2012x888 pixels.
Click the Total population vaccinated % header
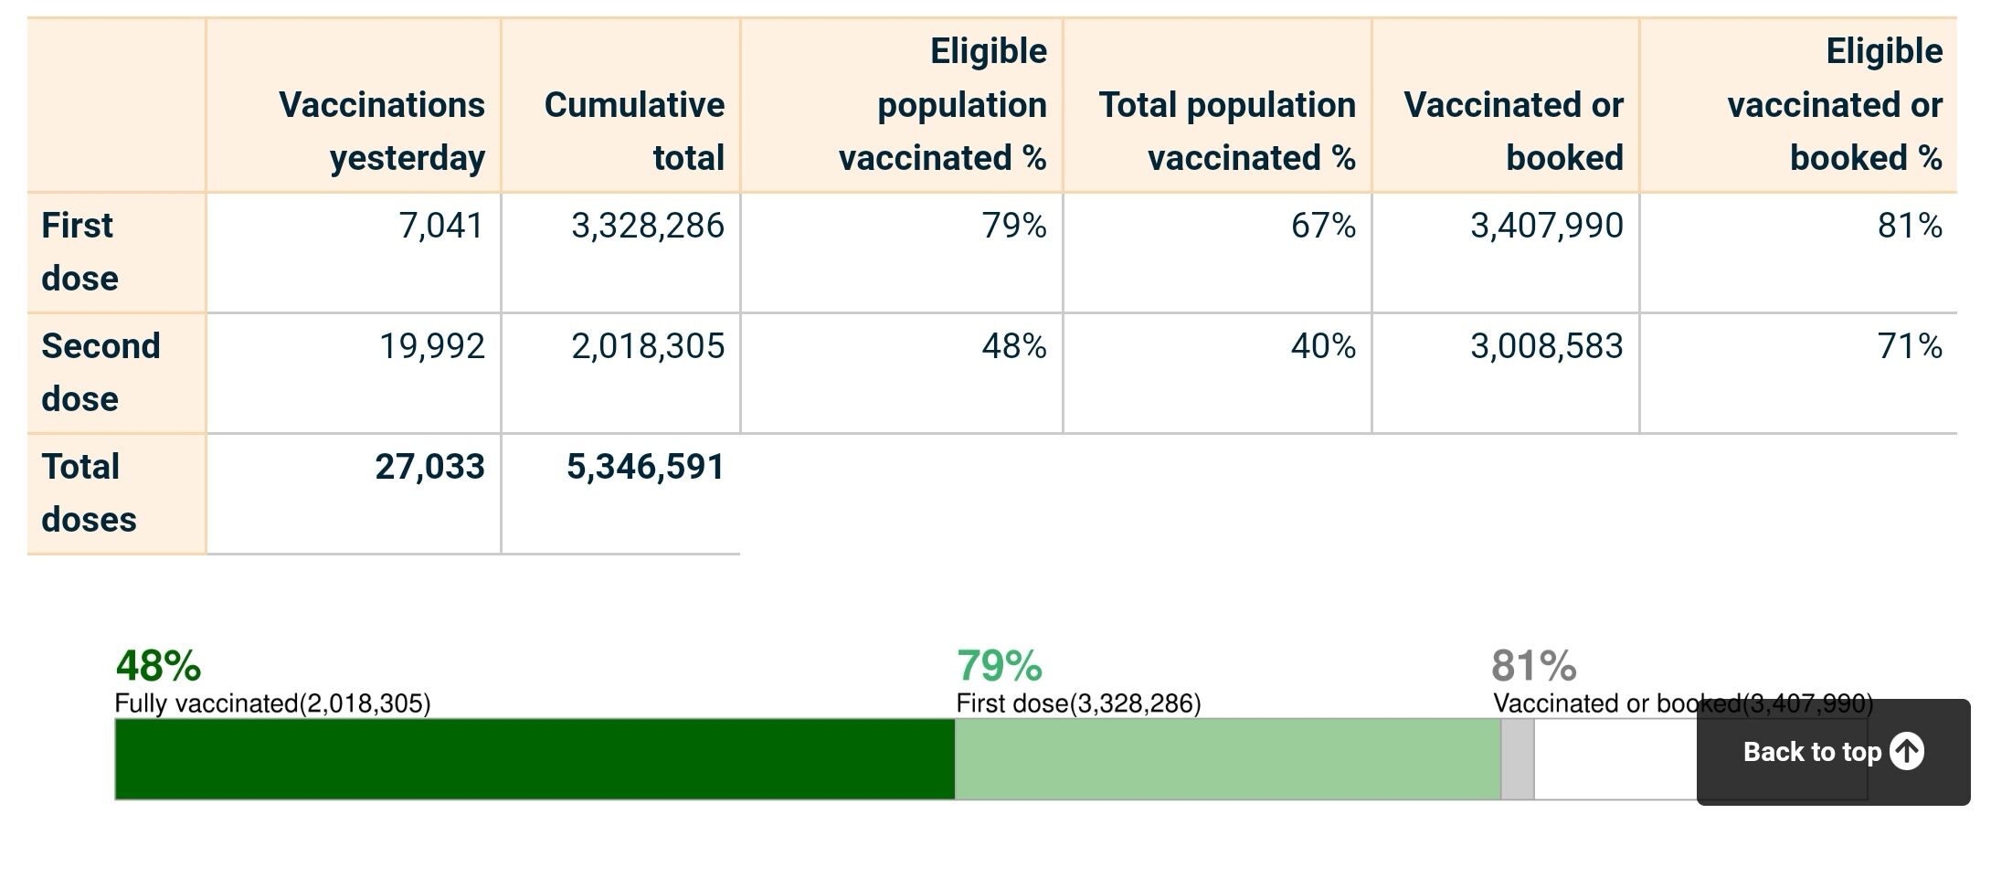(1226, 131)
